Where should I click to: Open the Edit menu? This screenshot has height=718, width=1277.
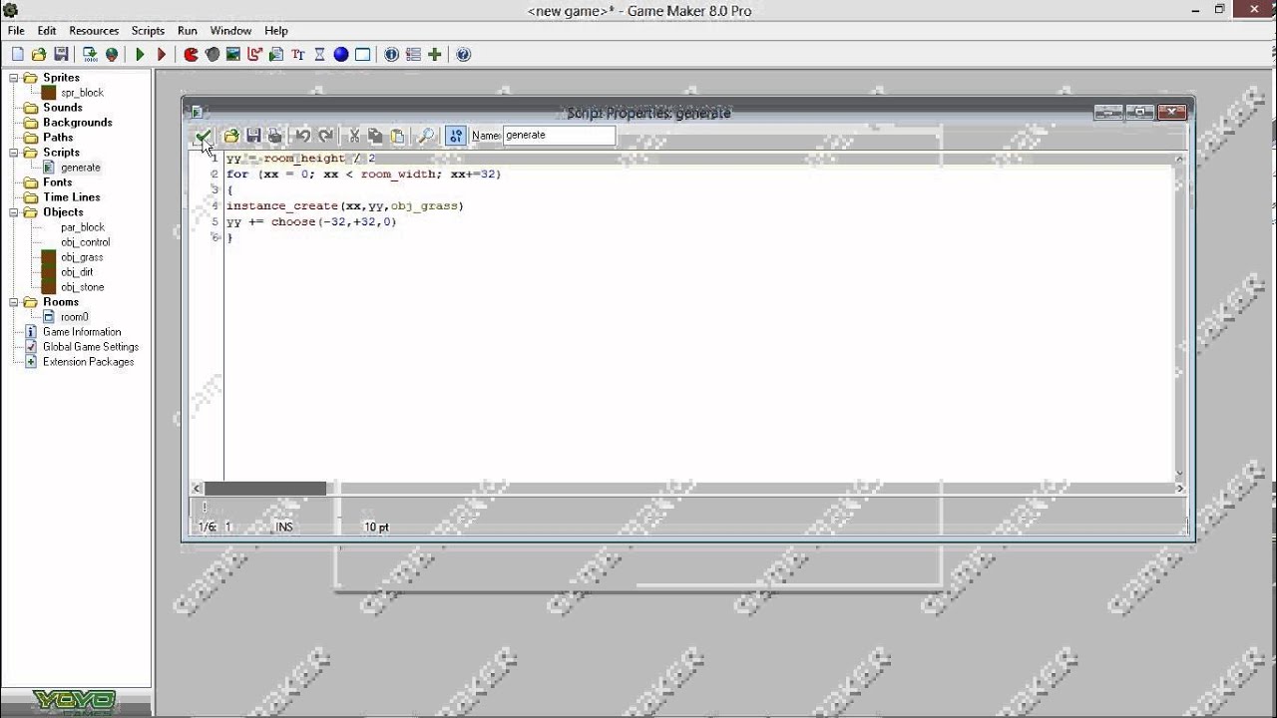coord(47,31)
